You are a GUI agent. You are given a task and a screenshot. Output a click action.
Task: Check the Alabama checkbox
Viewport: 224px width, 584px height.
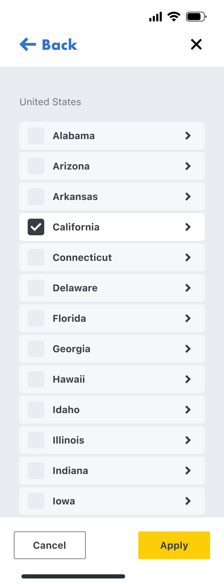pyautogui.click(x=36, y=136)
